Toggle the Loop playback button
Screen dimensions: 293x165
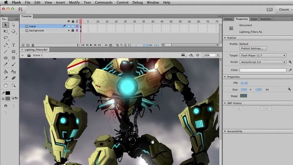(111, 45)
